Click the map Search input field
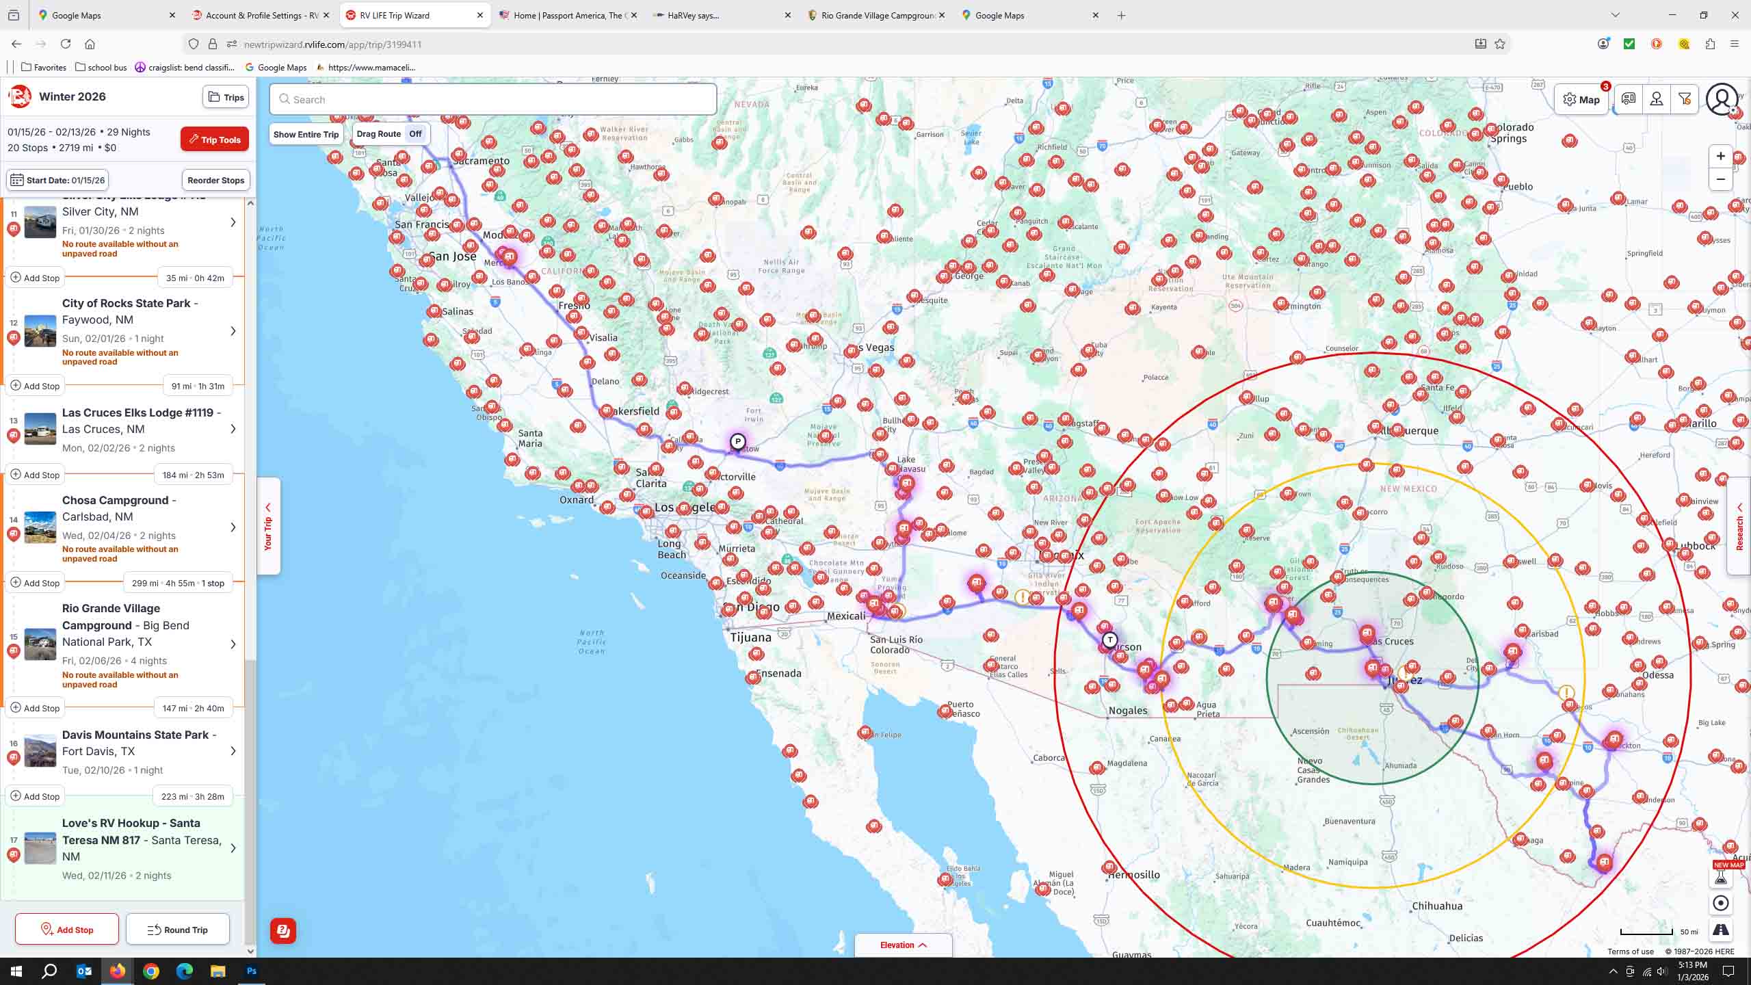Viewport: 1751px width, 985px height. click(x=492, y=100)
